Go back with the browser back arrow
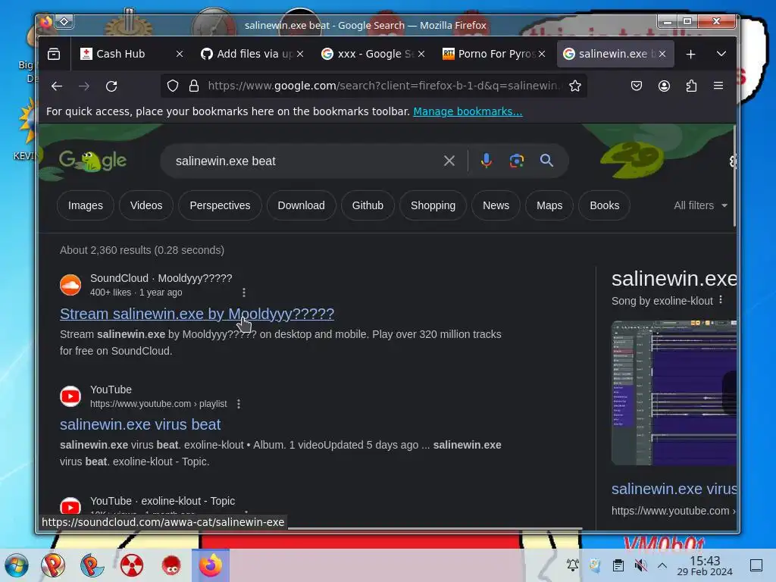This screenshot has height=582, width=776. (56, 86)
